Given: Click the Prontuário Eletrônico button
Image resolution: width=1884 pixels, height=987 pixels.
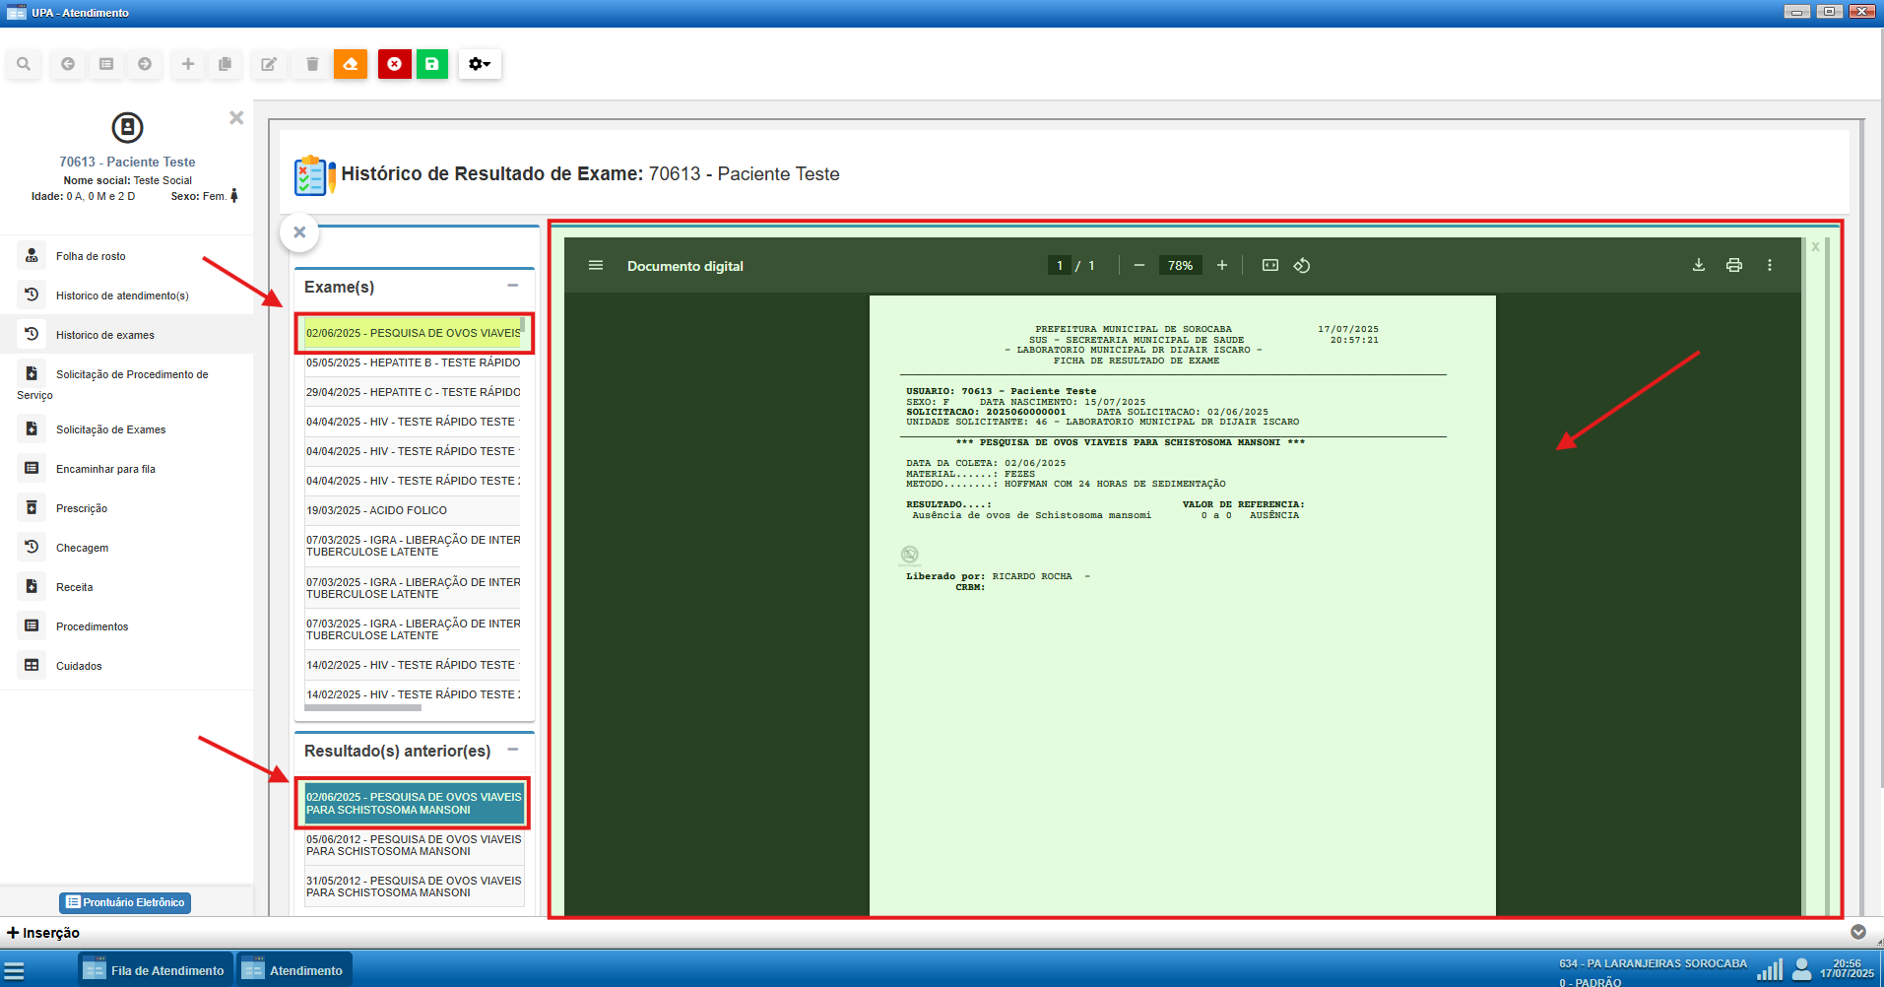Looking at the screenshot, I should click(125, 902).
